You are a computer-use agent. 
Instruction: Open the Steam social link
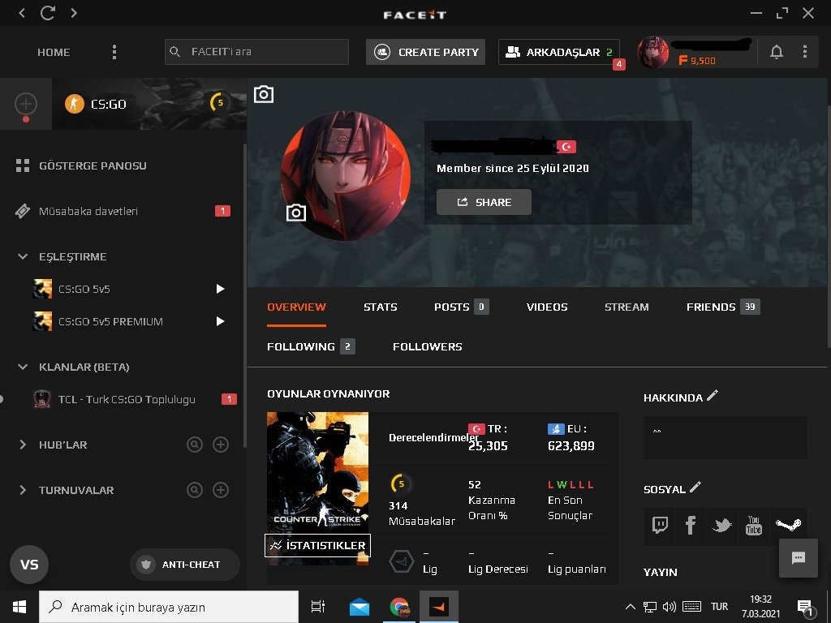[x=788, y=525]
